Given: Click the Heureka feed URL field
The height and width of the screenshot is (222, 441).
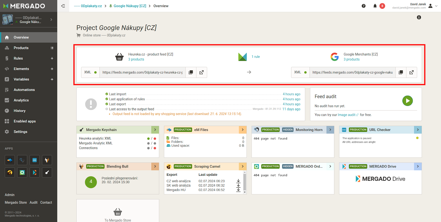Looking at the screenshot, I should pyautogui.click(x=142, y=72).
